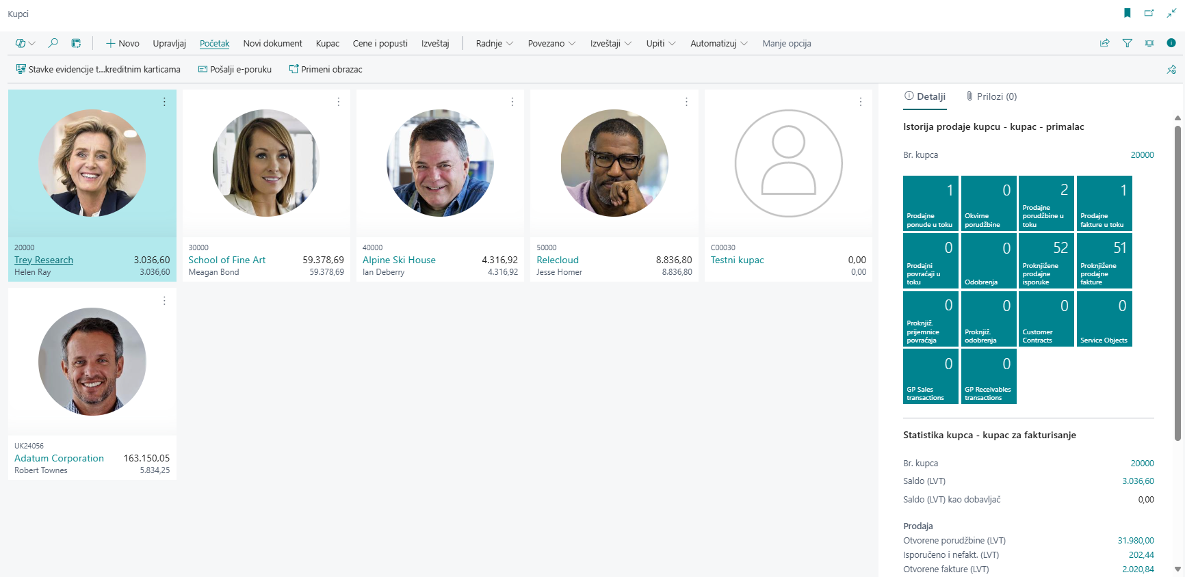
Task: Click the Pošalji e-poruku action
Action: coord(235,69)
